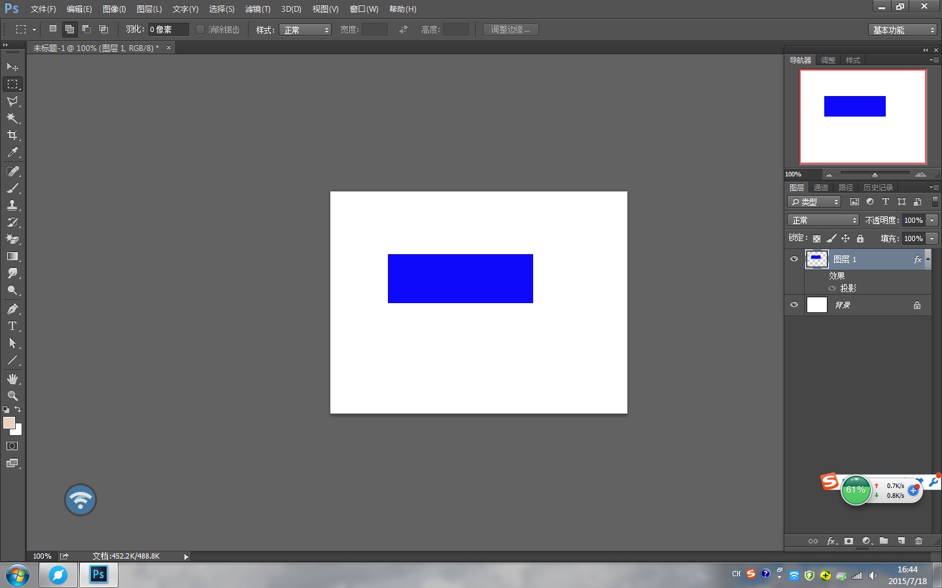Click the add layer mask icon

(848, 541)
